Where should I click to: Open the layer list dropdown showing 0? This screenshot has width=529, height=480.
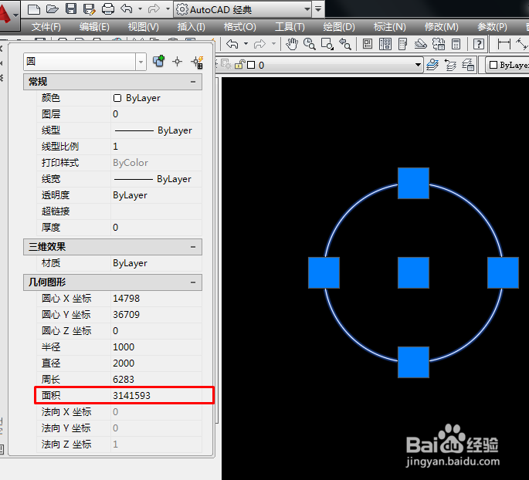(418, 65)
